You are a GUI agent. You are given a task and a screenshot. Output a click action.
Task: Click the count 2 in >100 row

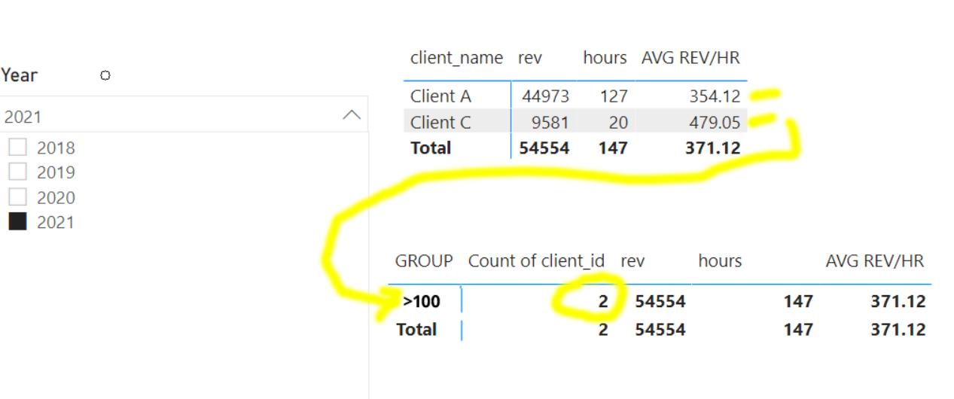click(603, 302)
